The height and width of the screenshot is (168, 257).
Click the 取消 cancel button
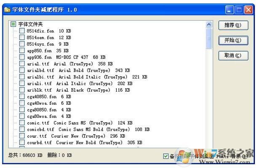click(233, 55)
